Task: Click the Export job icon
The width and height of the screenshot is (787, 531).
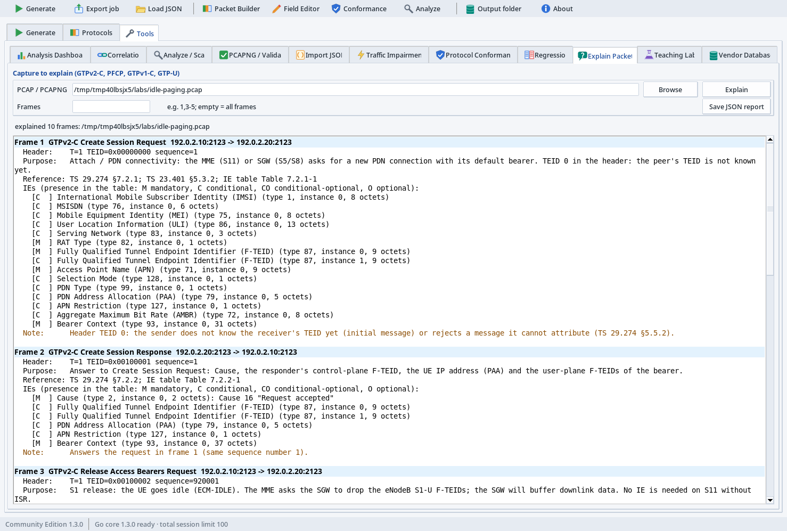Action: coord(79,9)
